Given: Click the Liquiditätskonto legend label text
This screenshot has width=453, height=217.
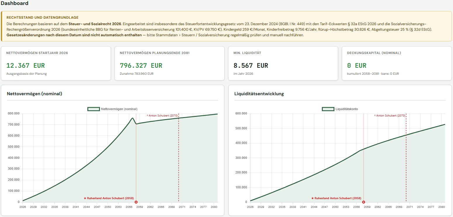Looking at the screenshot, I should (347, 109).
